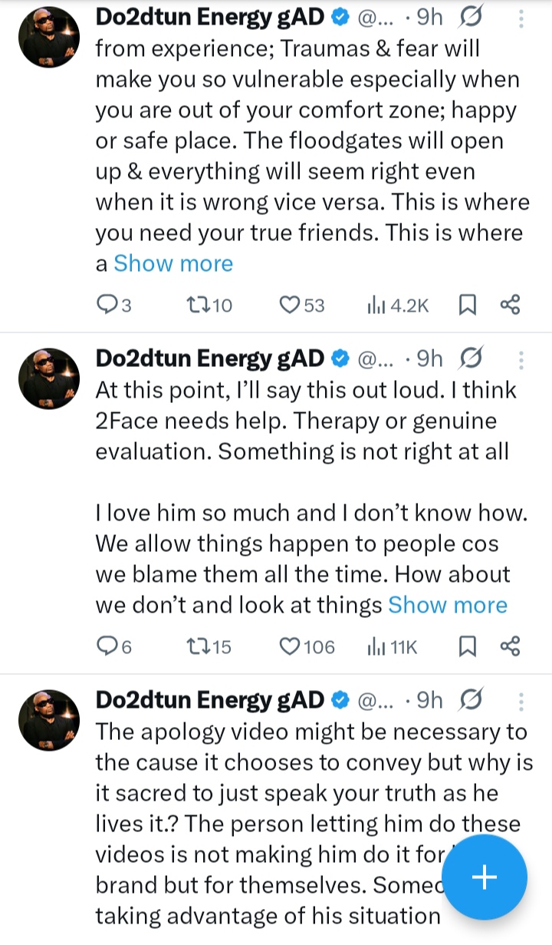The image size is (552, 945).
Task: Open more options menu on 2Face tweet
Action: coord(522,360)
